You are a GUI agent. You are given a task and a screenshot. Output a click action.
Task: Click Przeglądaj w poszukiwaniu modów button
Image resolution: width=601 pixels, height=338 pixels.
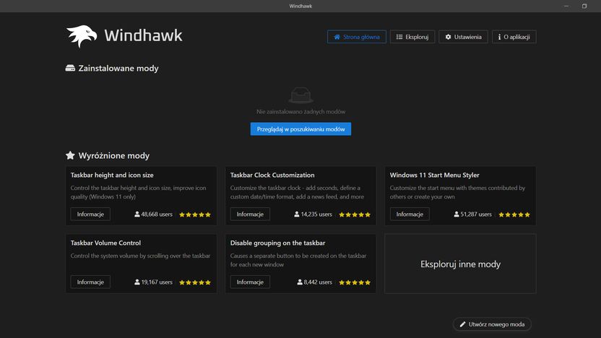tap(300, 129)
